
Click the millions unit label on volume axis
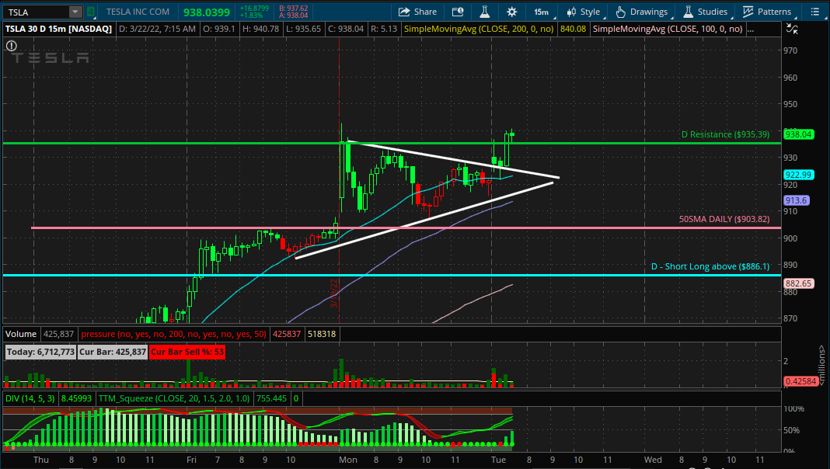[x=821, y=365]
